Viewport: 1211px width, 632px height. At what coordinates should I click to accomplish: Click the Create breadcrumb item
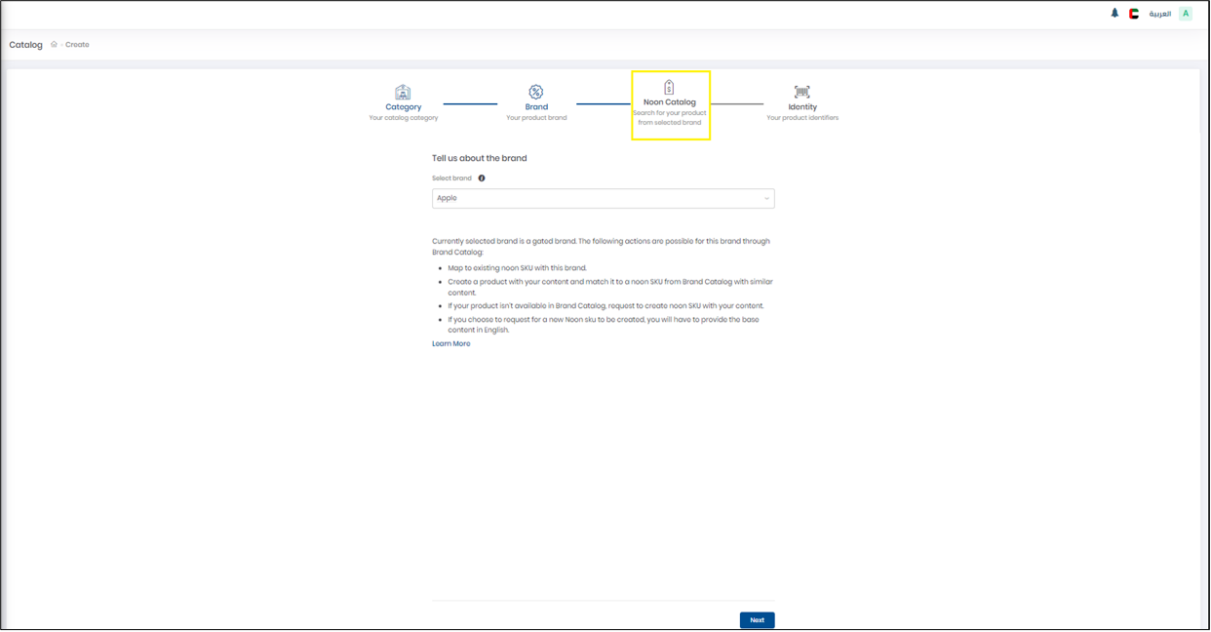(x=77, y=45)
